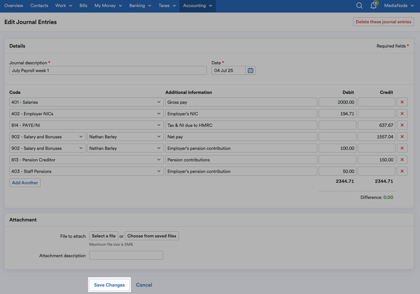
Task: Click the Add Another button
Action: pyautogui.click(x=25, y=183)
